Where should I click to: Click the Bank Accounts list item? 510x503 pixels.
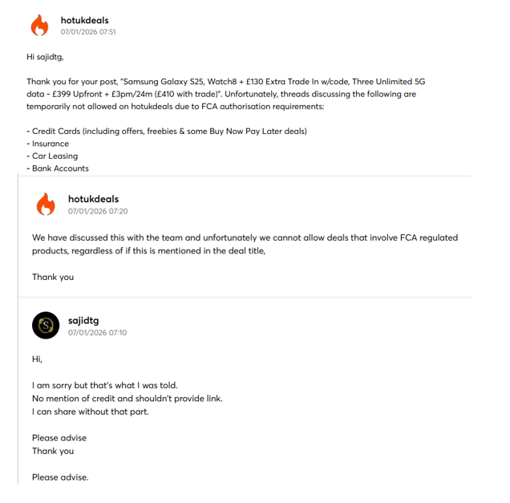58,168
